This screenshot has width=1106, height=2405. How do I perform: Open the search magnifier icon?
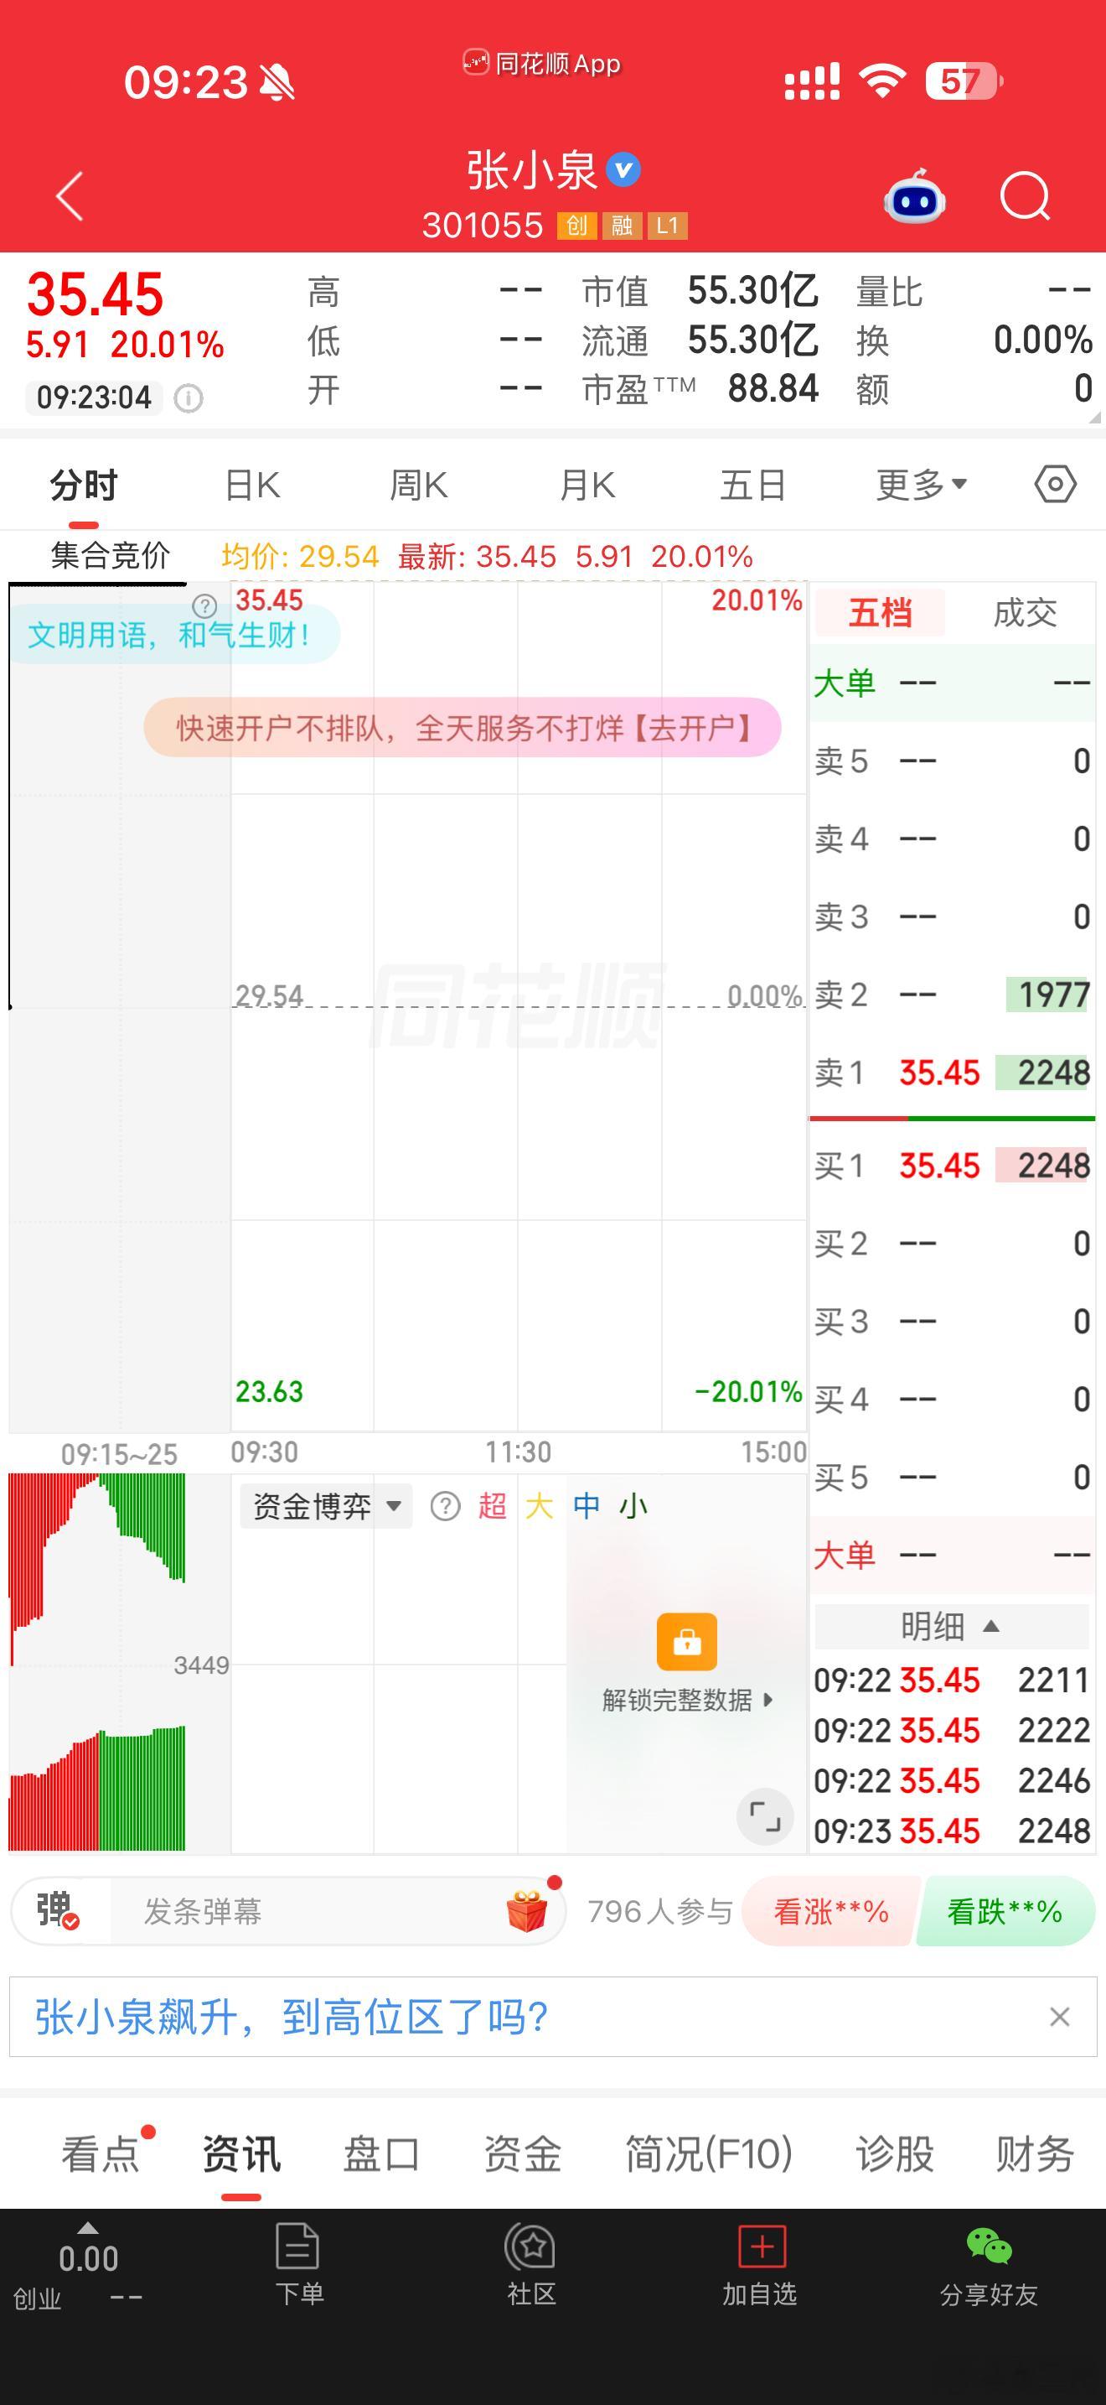(1025, 196)
